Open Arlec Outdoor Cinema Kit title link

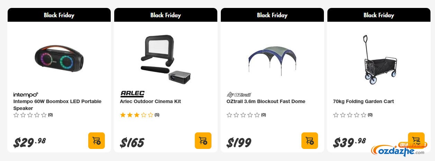(x=151, y=101)
